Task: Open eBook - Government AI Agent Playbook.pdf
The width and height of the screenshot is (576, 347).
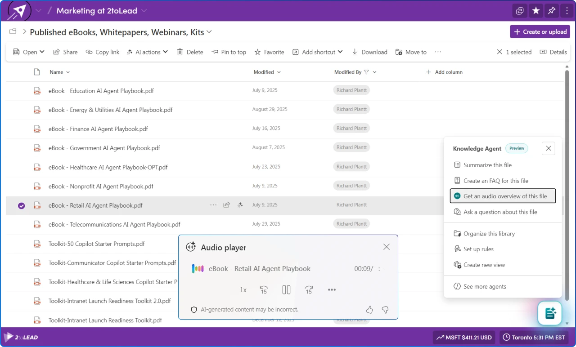Action: coord(104,148)
